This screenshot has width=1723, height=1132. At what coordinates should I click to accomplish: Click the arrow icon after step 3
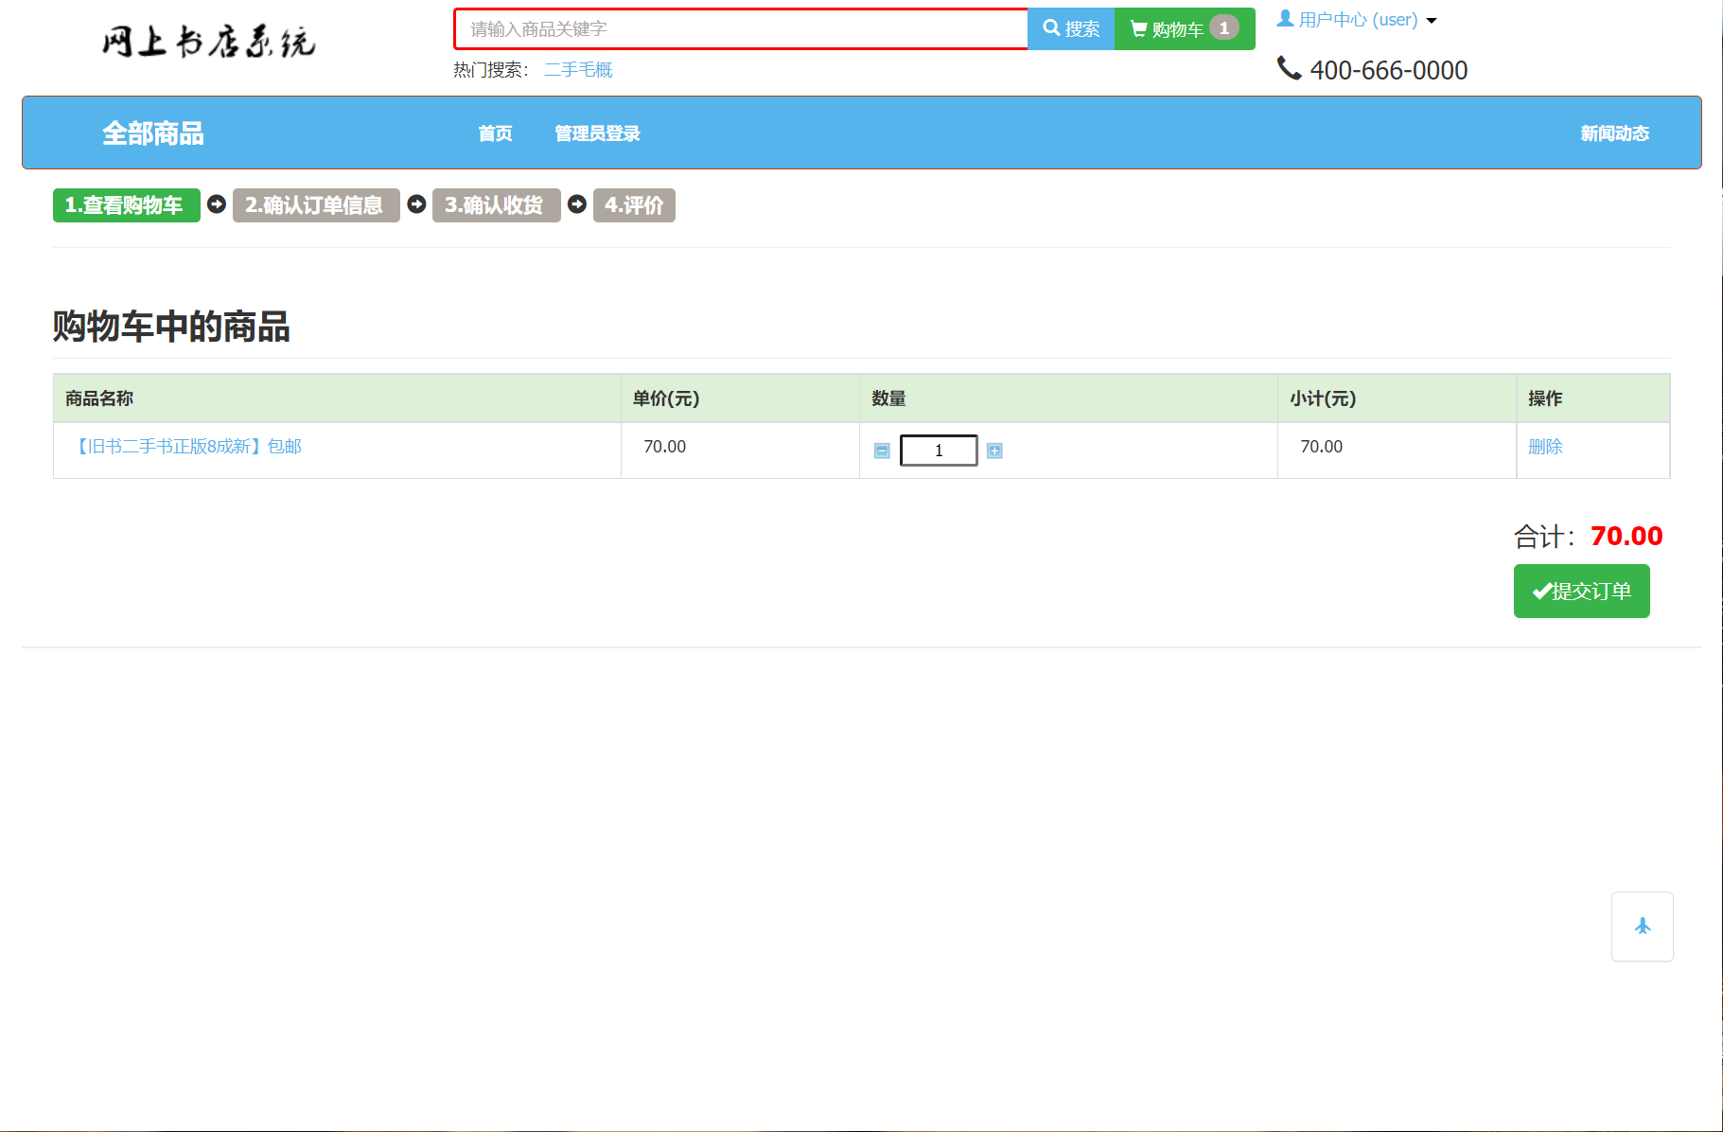[x=577, y=204]
